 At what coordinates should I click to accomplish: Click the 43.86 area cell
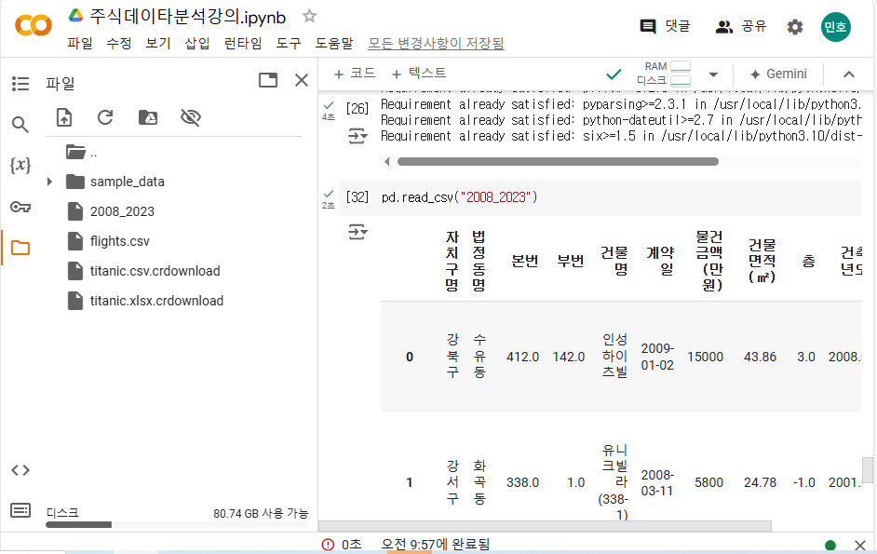pyautogui.click(x=760, y=357)
